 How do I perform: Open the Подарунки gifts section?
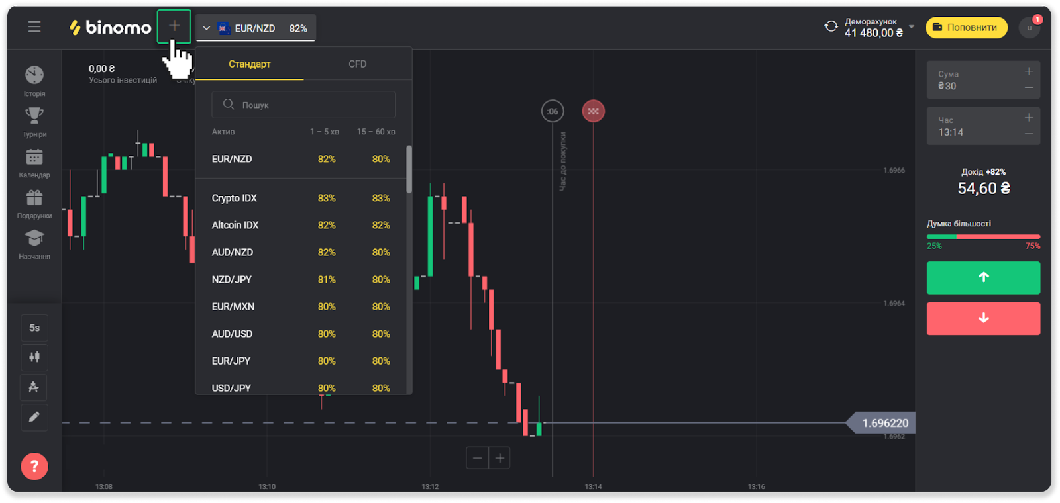(34, 203)
